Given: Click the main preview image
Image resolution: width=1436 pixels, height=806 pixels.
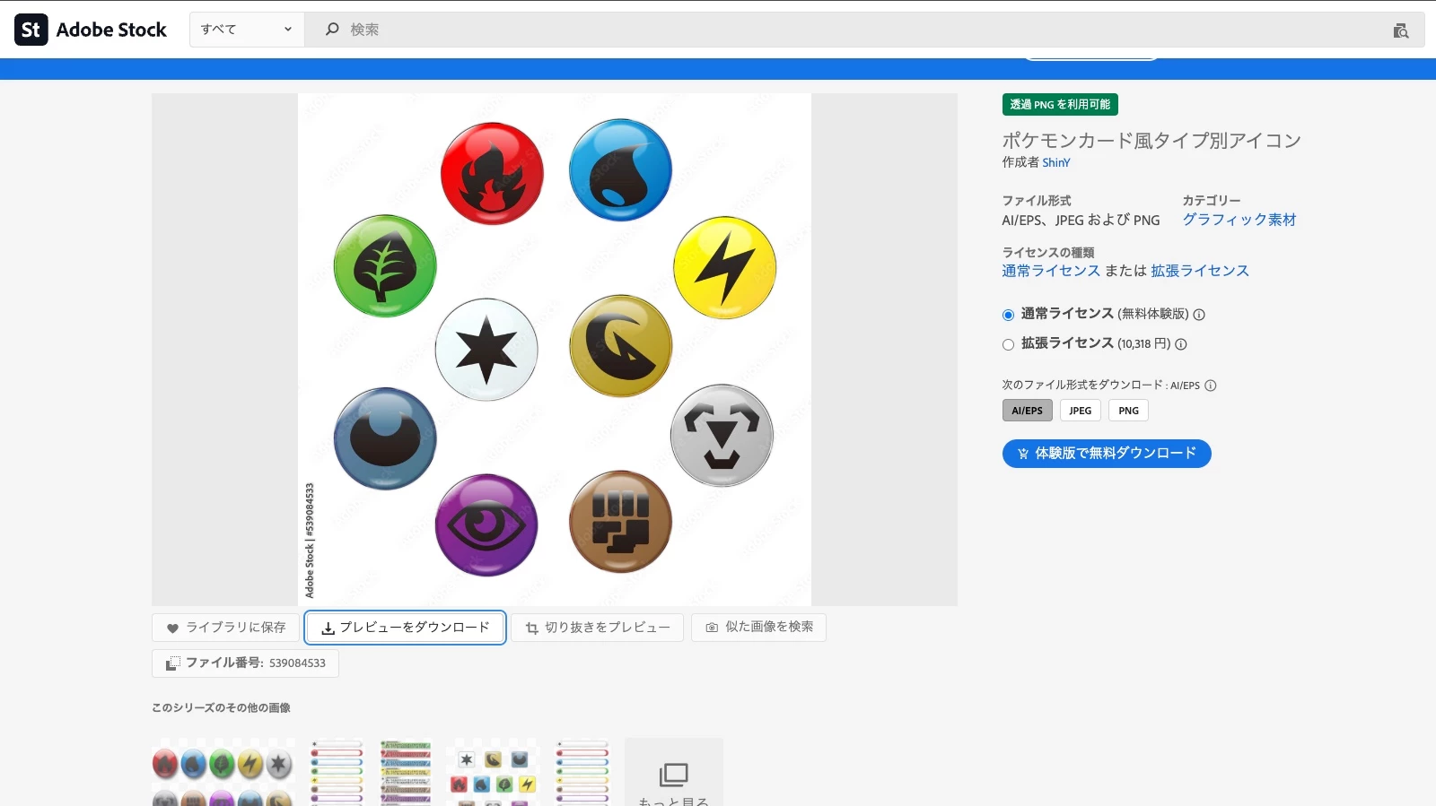Looking at the screenshot, I should [x=555, y=350].
